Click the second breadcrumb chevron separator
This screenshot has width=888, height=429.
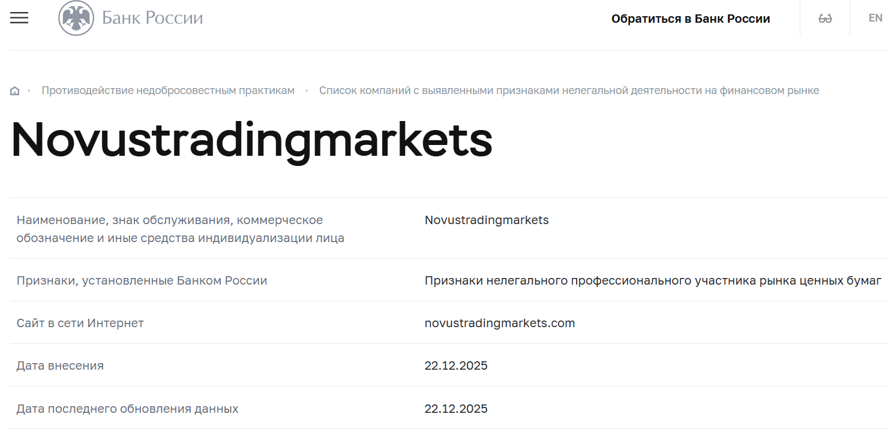click(307, 90)
